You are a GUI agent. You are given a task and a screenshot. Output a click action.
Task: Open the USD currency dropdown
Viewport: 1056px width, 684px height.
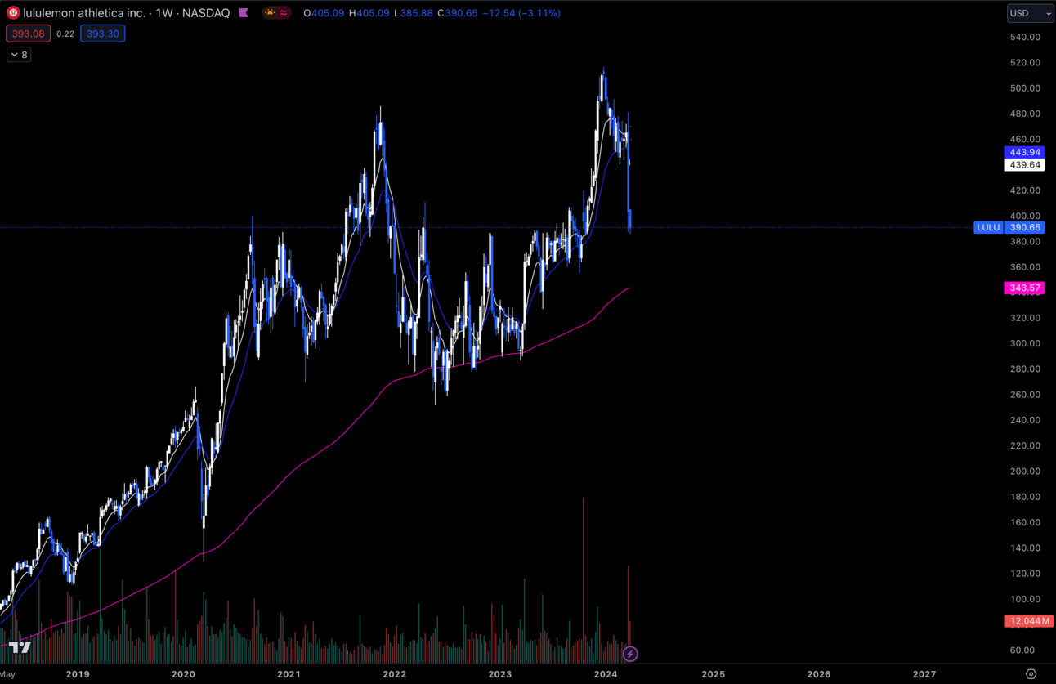coord(1030,13)
